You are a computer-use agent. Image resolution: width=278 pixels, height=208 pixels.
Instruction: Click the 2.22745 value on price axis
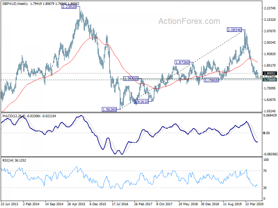[x=270, y=8]
